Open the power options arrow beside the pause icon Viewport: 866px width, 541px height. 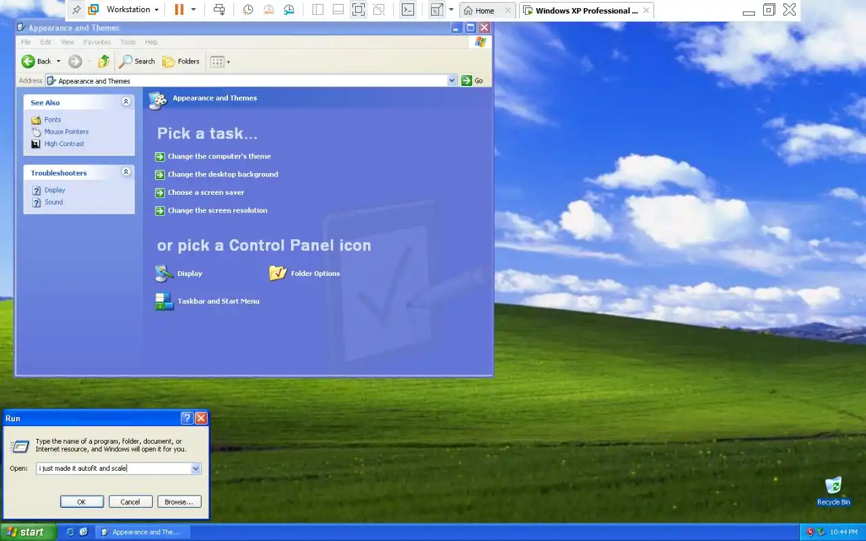[193, 9]
